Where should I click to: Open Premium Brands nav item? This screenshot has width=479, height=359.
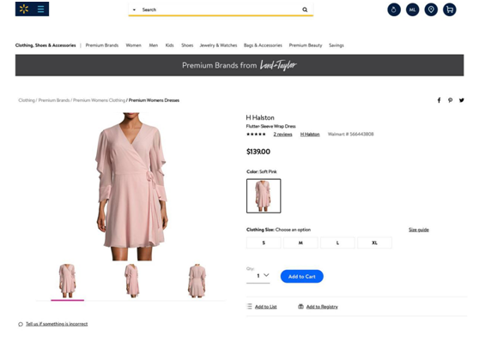[x=102, y=45]
